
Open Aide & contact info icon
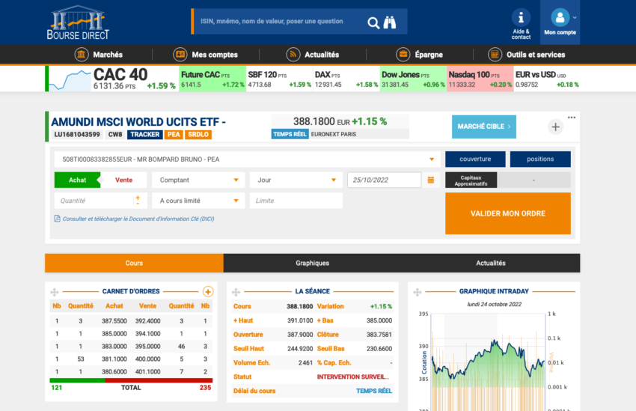[521, 17]
